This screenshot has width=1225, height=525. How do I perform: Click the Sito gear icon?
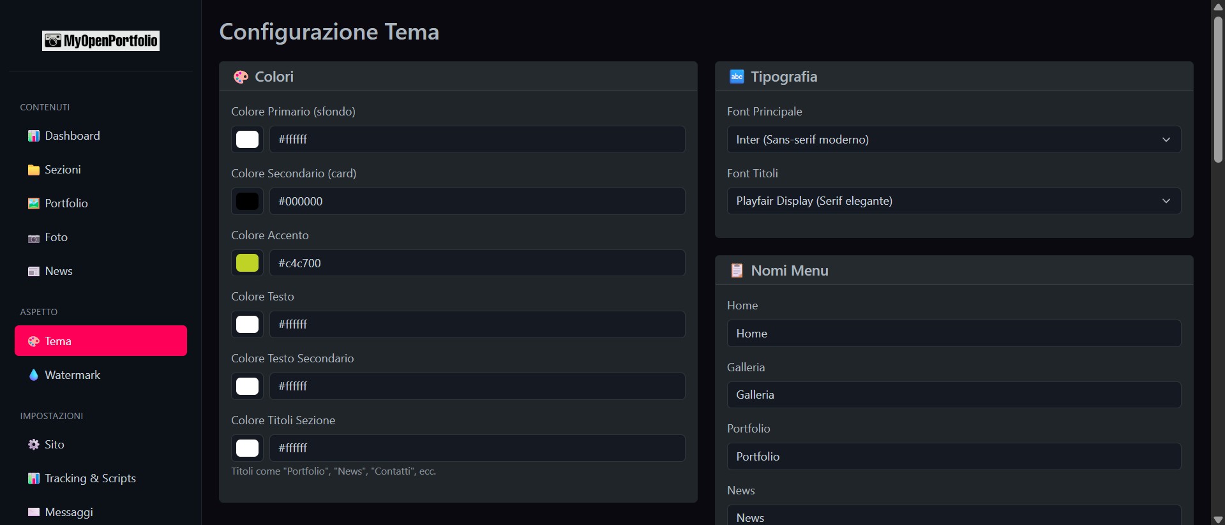coord(34,445)
